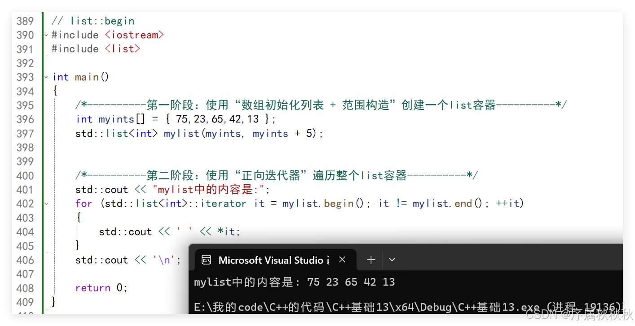The image size is (635, 326).
Task: Collapse the for loop at line 402
Action: 46,204
